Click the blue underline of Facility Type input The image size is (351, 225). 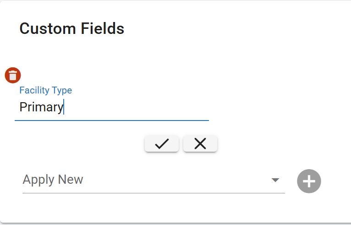111,120
